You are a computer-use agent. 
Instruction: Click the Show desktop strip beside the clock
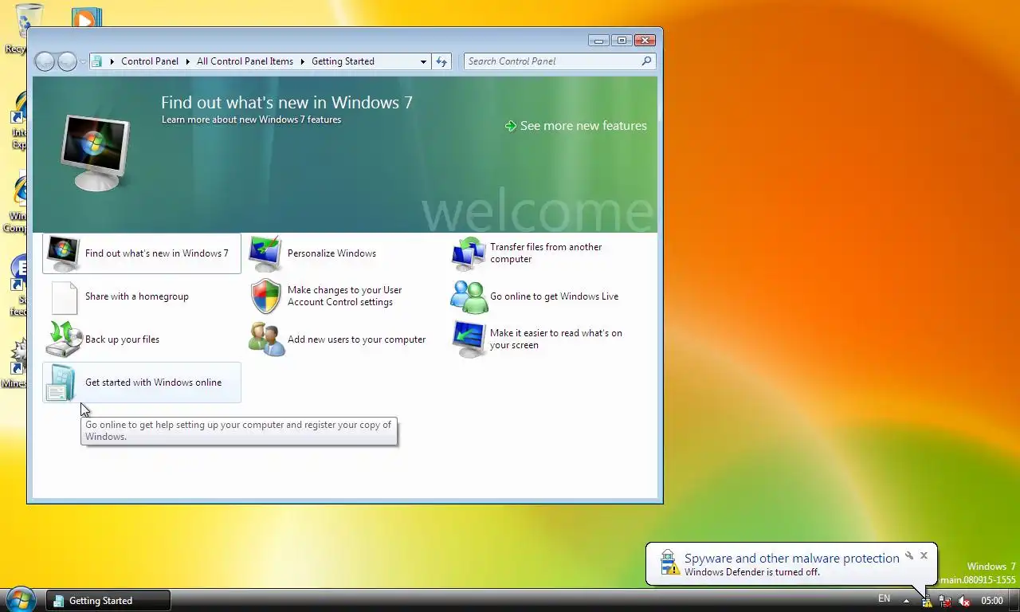point(1014,601)
